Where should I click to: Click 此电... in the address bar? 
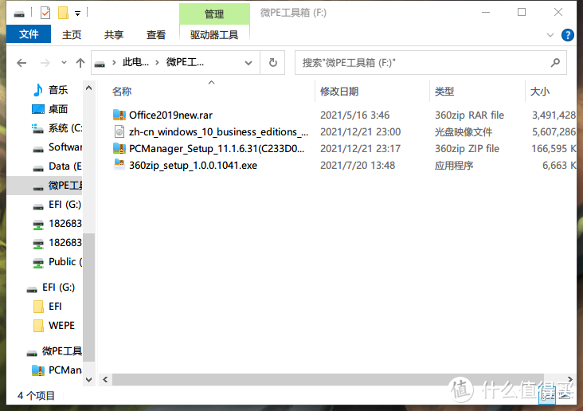tap(135, 62)
